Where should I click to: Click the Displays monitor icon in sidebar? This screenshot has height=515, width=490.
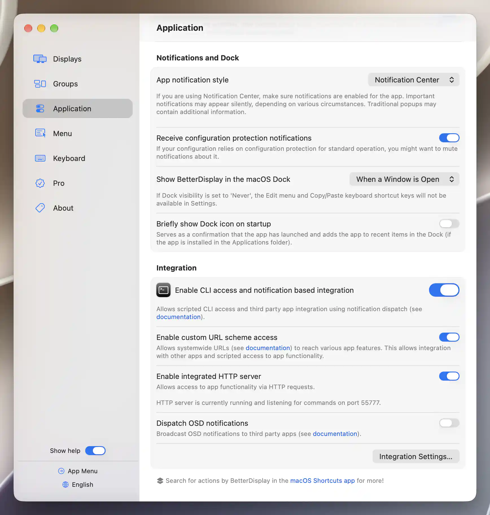(40, 59)
